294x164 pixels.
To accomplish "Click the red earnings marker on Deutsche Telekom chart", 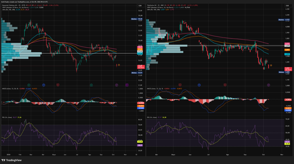I will coord(58,85).
